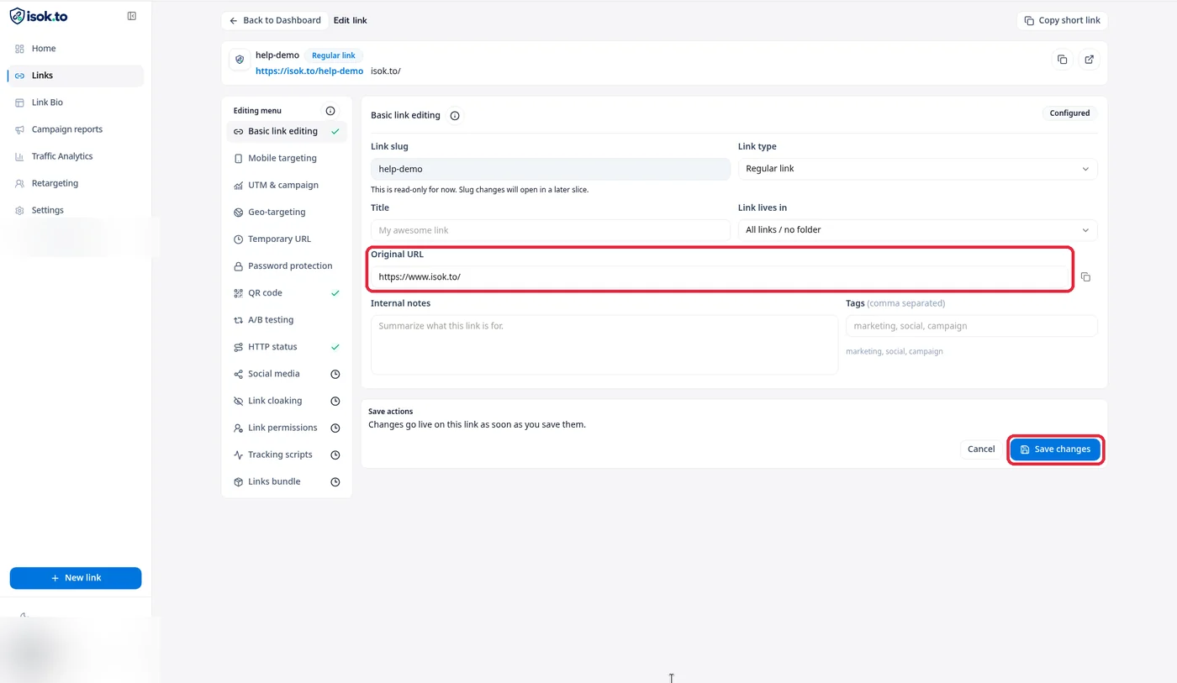Viewport: 1177px width, 683px height.
Task: Select HTTP status menu item
Action: pyautogui.click(x=287, y=347)
